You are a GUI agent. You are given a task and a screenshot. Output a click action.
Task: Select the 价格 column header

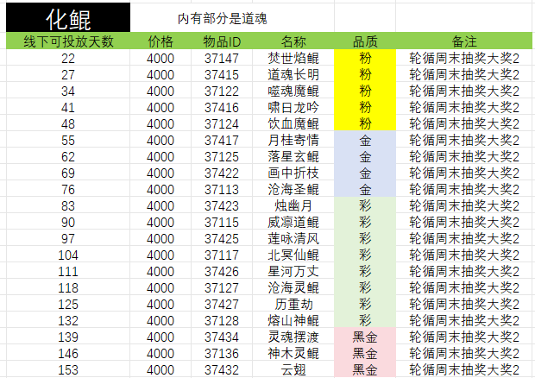coord(160,41)
